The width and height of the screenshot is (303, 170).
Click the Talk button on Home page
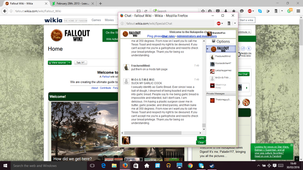(80, 63)
